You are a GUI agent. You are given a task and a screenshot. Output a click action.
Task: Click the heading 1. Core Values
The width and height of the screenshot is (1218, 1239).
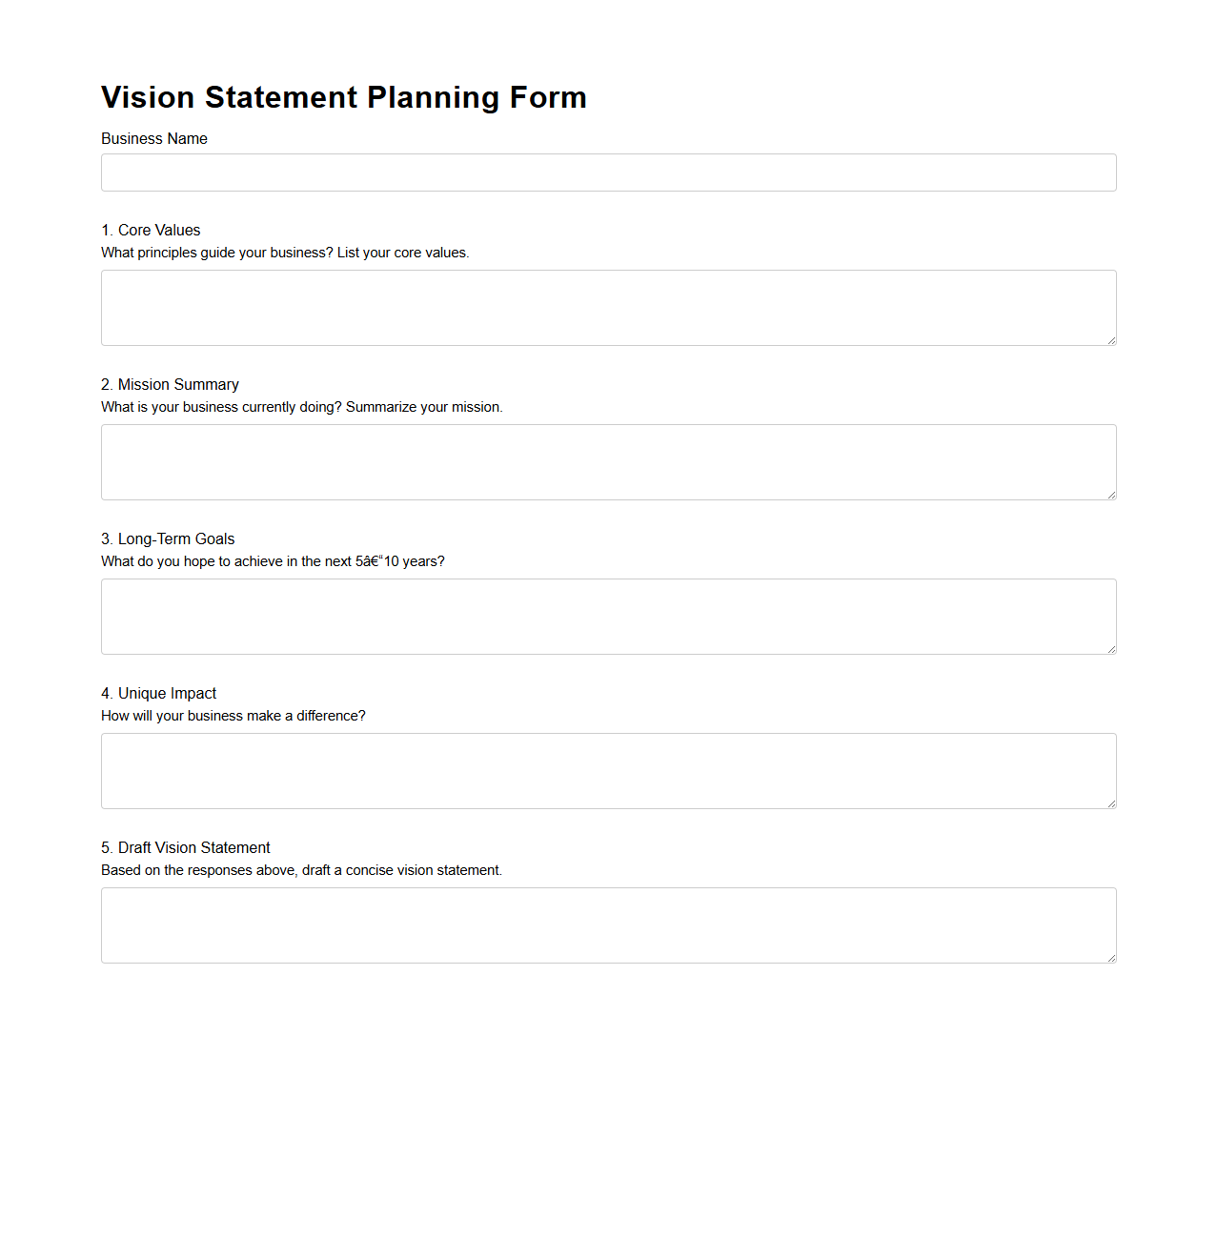(151, 230)
